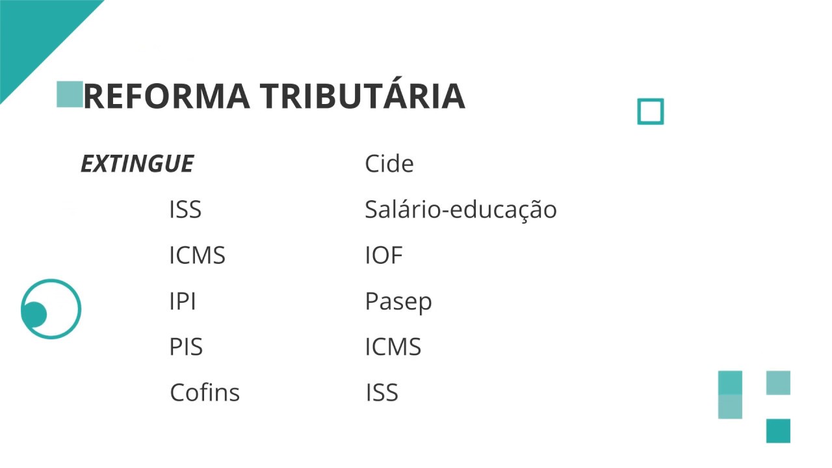Select the Cide text item

click(x=389, y=164)
